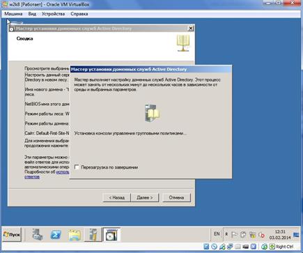The height and width of the screenshot is (253, 303).
Task: Show hidden tray icons arrow
Action: (226, 234)
